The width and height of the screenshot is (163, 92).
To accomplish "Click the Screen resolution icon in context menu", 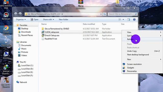I will 124,64.
